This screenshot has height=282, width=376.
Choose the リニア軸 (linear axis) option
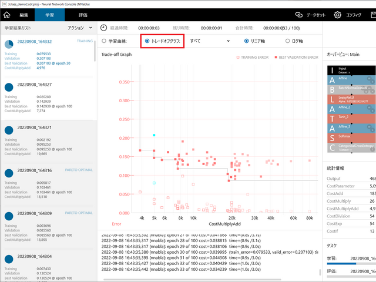247,41
